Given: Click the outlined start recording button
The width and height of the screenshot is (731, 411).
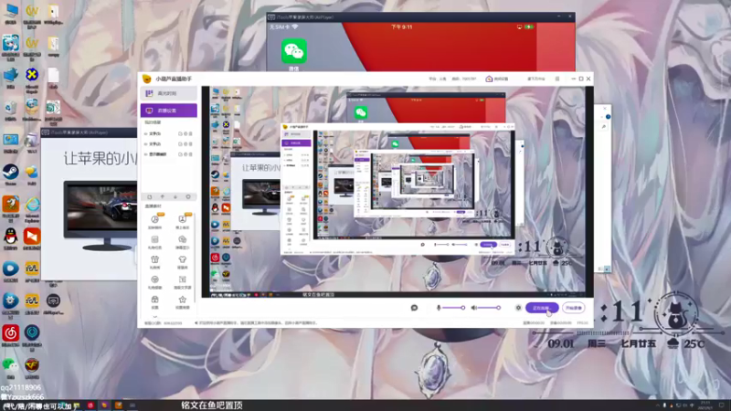Looking at the screenshot, I should [x=574, y=308].
